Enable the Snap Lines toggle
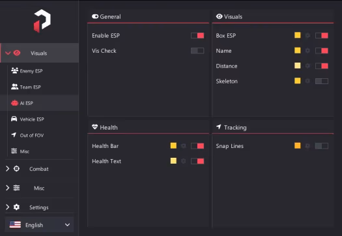The height and width of the screenshot is (236, 342). tap(322, 146)
